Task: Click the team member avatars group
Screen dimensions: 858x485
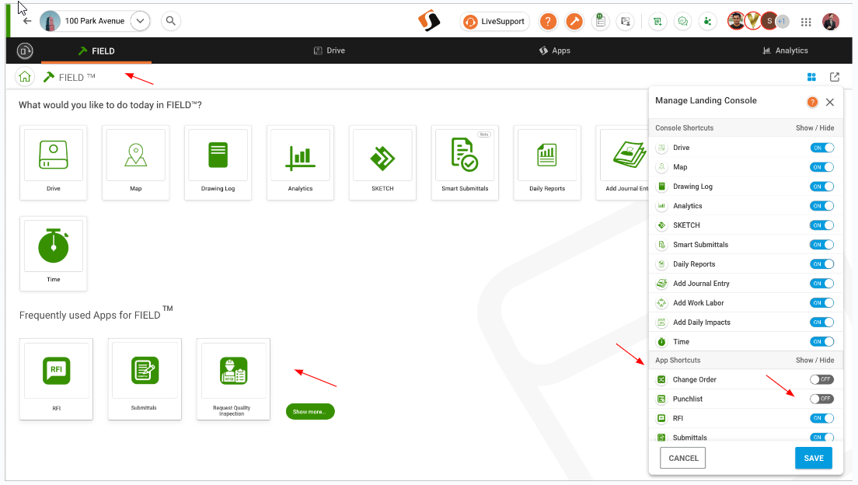Action: [x=759, y=21]
